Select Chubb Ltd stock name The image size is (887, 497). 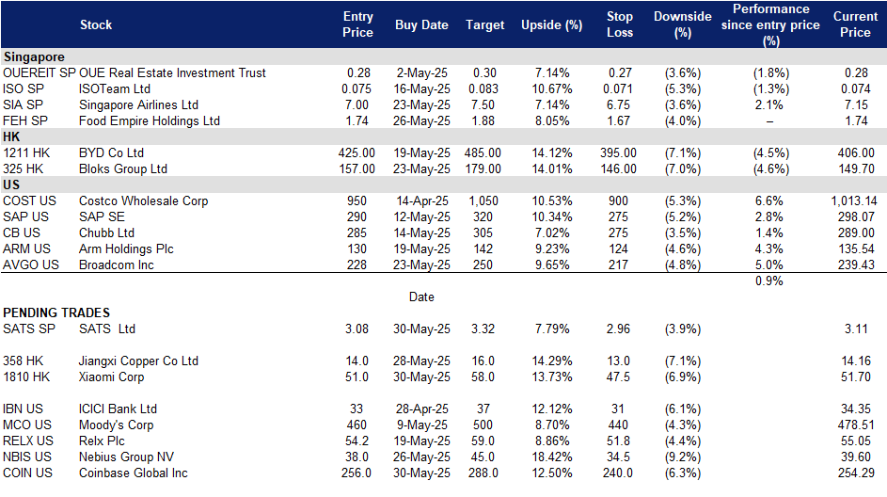pos(106,232)
